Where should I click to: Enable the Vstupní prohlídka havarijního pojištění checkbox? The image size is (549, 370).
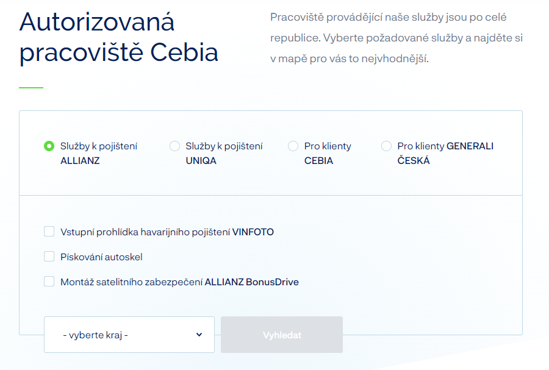click(49, 232)
